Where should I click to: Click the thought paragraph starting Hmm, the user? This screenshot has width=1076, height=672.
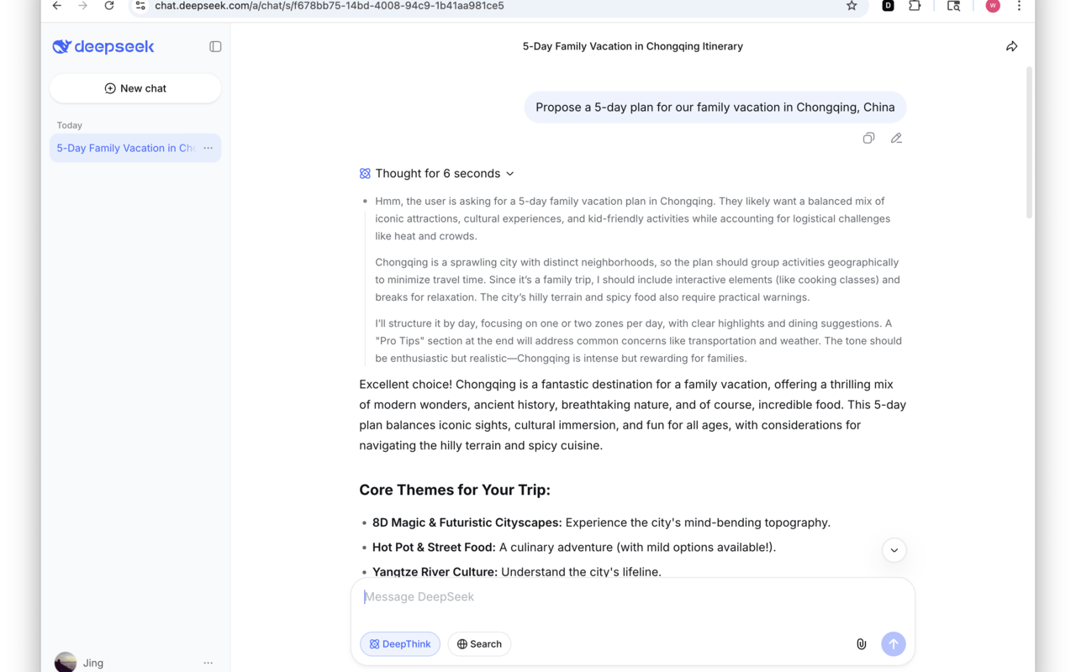point(632,218)
